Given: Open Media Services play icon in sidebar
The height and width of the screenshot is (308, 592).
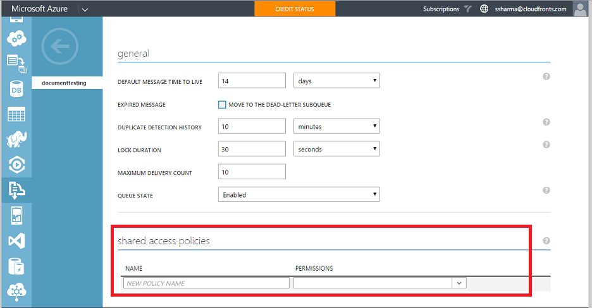Looking at the screenshot, I should [16, 165].
